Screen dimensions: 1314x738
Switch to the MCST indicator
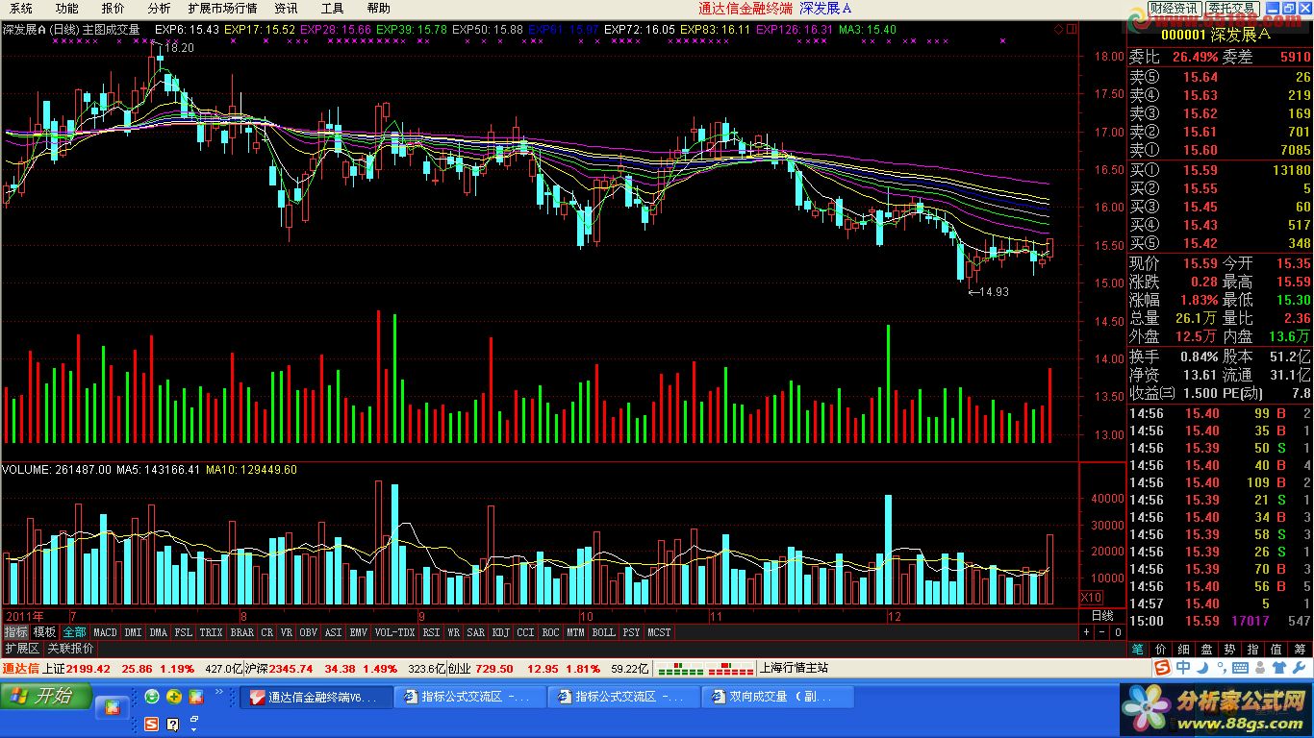659,632
